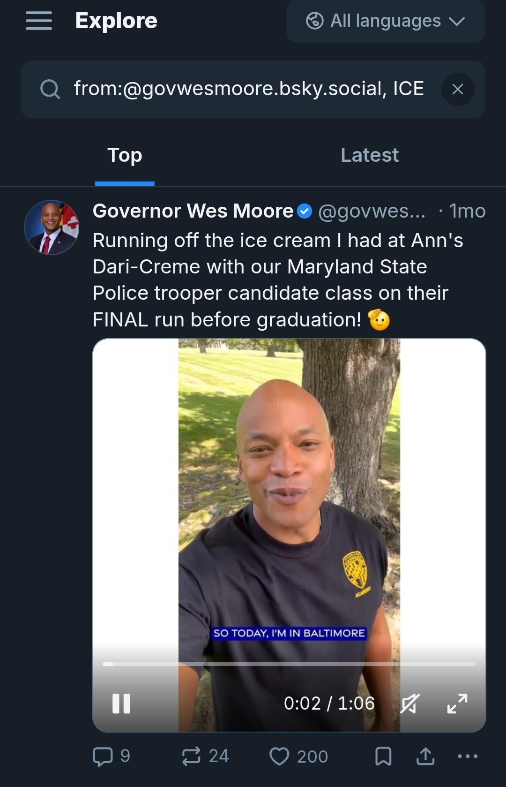Select the Top results tab
The height and width of the screenshot is (787, 506).
[x=125, y=155]
